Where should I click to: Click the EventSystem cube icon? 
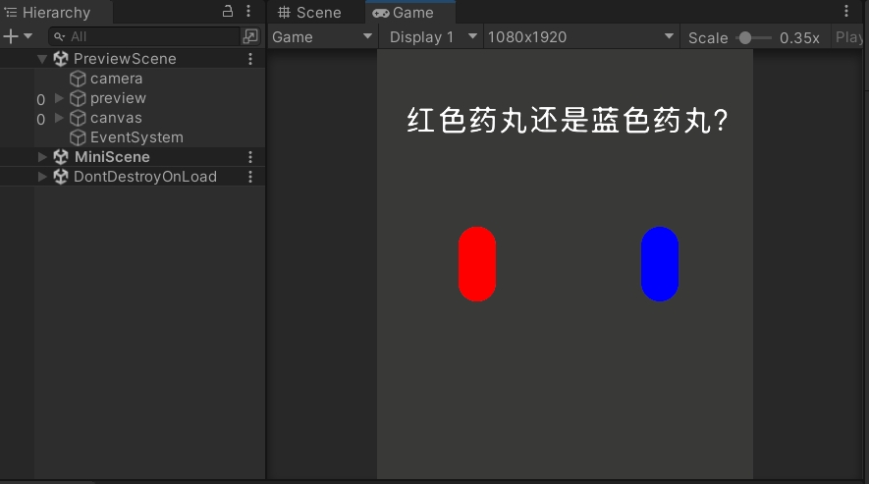(x=78, y=137)
